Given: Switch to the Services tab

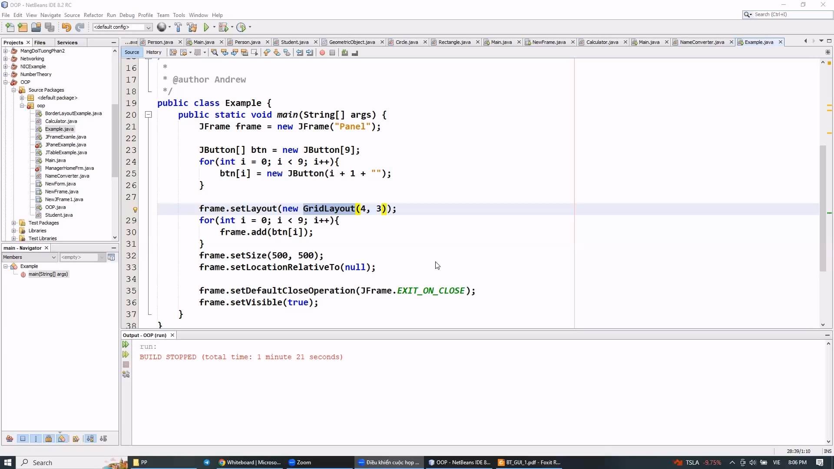Looking at the screenshot, I should [x=67, y=42].
